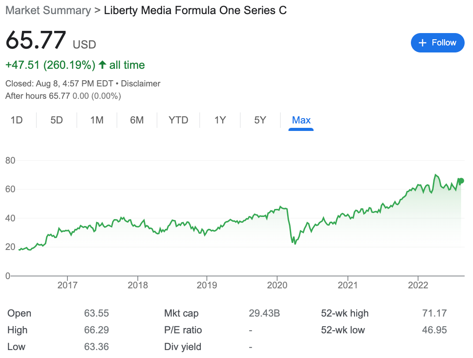This screenshot has width=473, height=358.
Task: Click the High value 66.29
Action: pos(96,330)
